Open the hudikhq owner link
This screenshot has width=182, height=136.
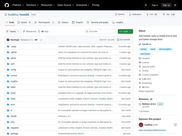tap(13, 14)
